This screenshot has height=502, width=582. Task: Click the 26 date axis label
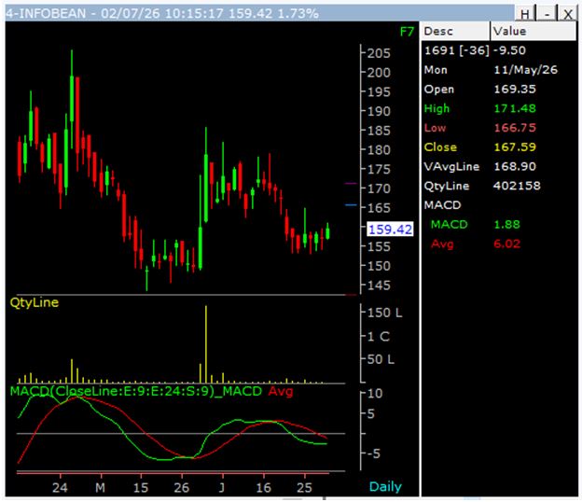point(182,487)
